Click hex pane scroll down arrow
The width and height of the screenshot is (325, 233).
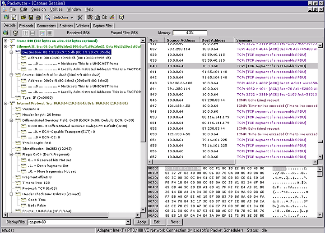point(320,215)
